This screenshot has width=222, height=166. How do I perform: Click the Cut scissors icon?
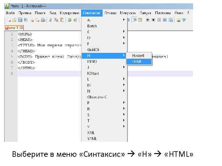[50, 20]
